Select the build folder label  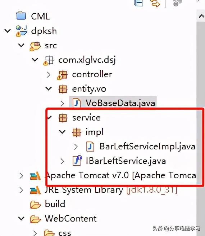coord(55,204)
